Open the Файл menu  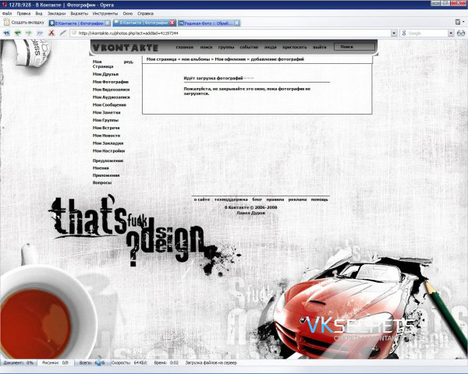pyautogui.click(x=7, y=13)
